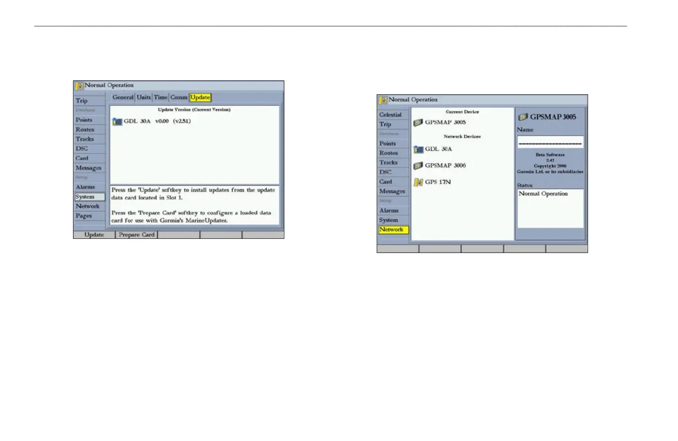
Task: Select the boxed System item in the sidebar
Action: pos(89,197)
